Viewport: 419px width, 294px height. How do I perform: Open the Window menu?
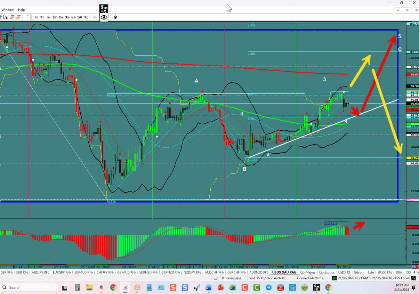pos(7,9)
